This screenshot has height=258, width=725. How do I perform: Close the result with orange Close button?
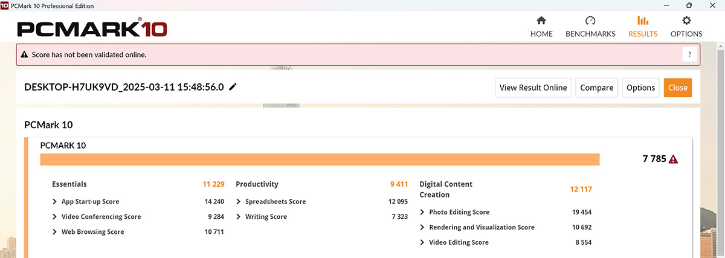point(678,88)
